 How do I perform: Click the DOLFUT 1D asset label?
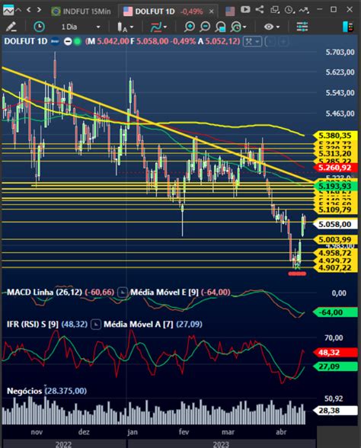tap(26, 41)
